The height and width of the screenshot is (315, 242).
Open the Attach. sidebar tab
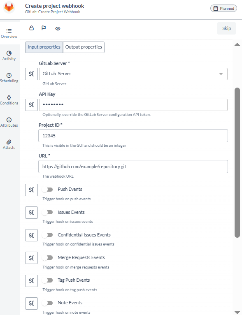point(9,144)
